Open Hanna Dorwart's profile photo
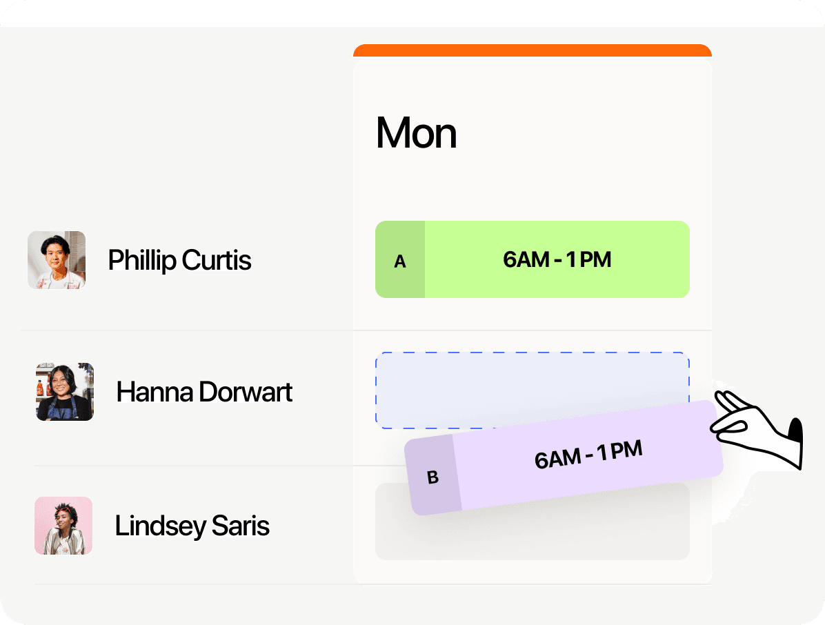 65,392
